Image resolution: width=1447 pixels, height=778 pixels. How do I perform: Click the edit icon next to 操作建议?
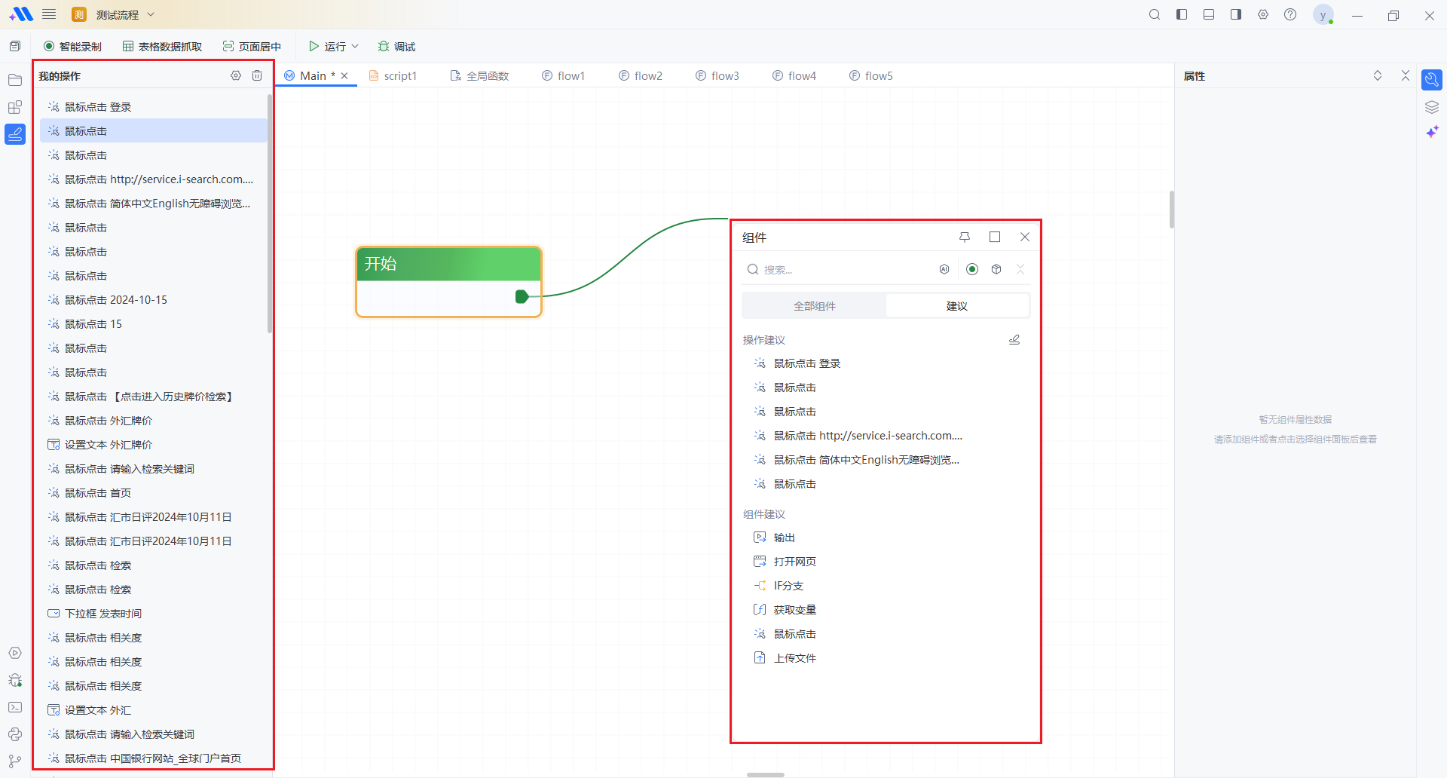(x=1014, y=340)
